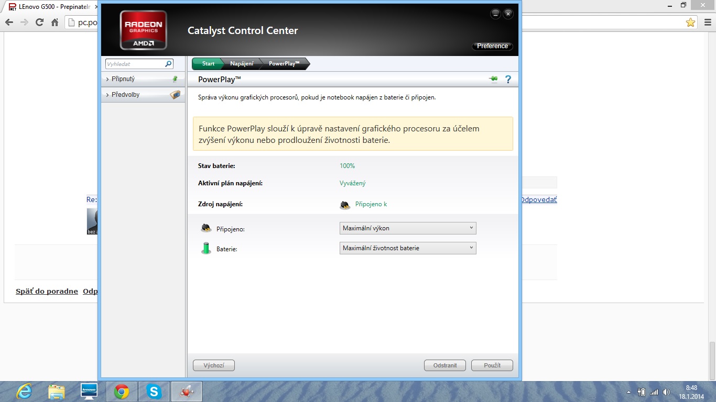Open network status in the system tray
Screen dimensions: 716x402
(654, 392)
